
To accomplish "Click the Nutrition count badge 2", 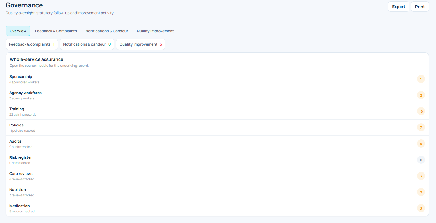I will coord(421,192).
